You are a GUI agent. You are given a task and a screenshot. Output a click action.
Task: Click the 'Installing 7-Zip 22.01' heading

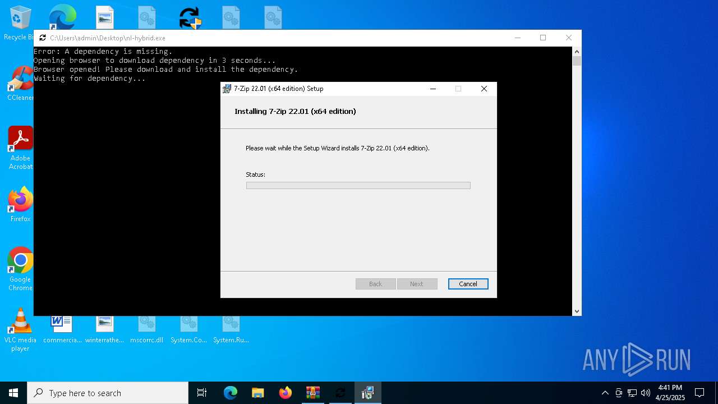pyautogui.click(x=295, y=111)
